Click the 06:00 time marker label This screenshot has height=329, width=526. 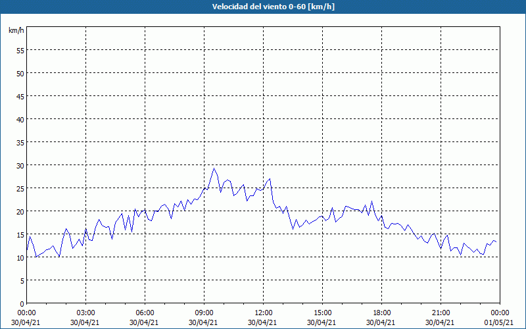(145, 313)
